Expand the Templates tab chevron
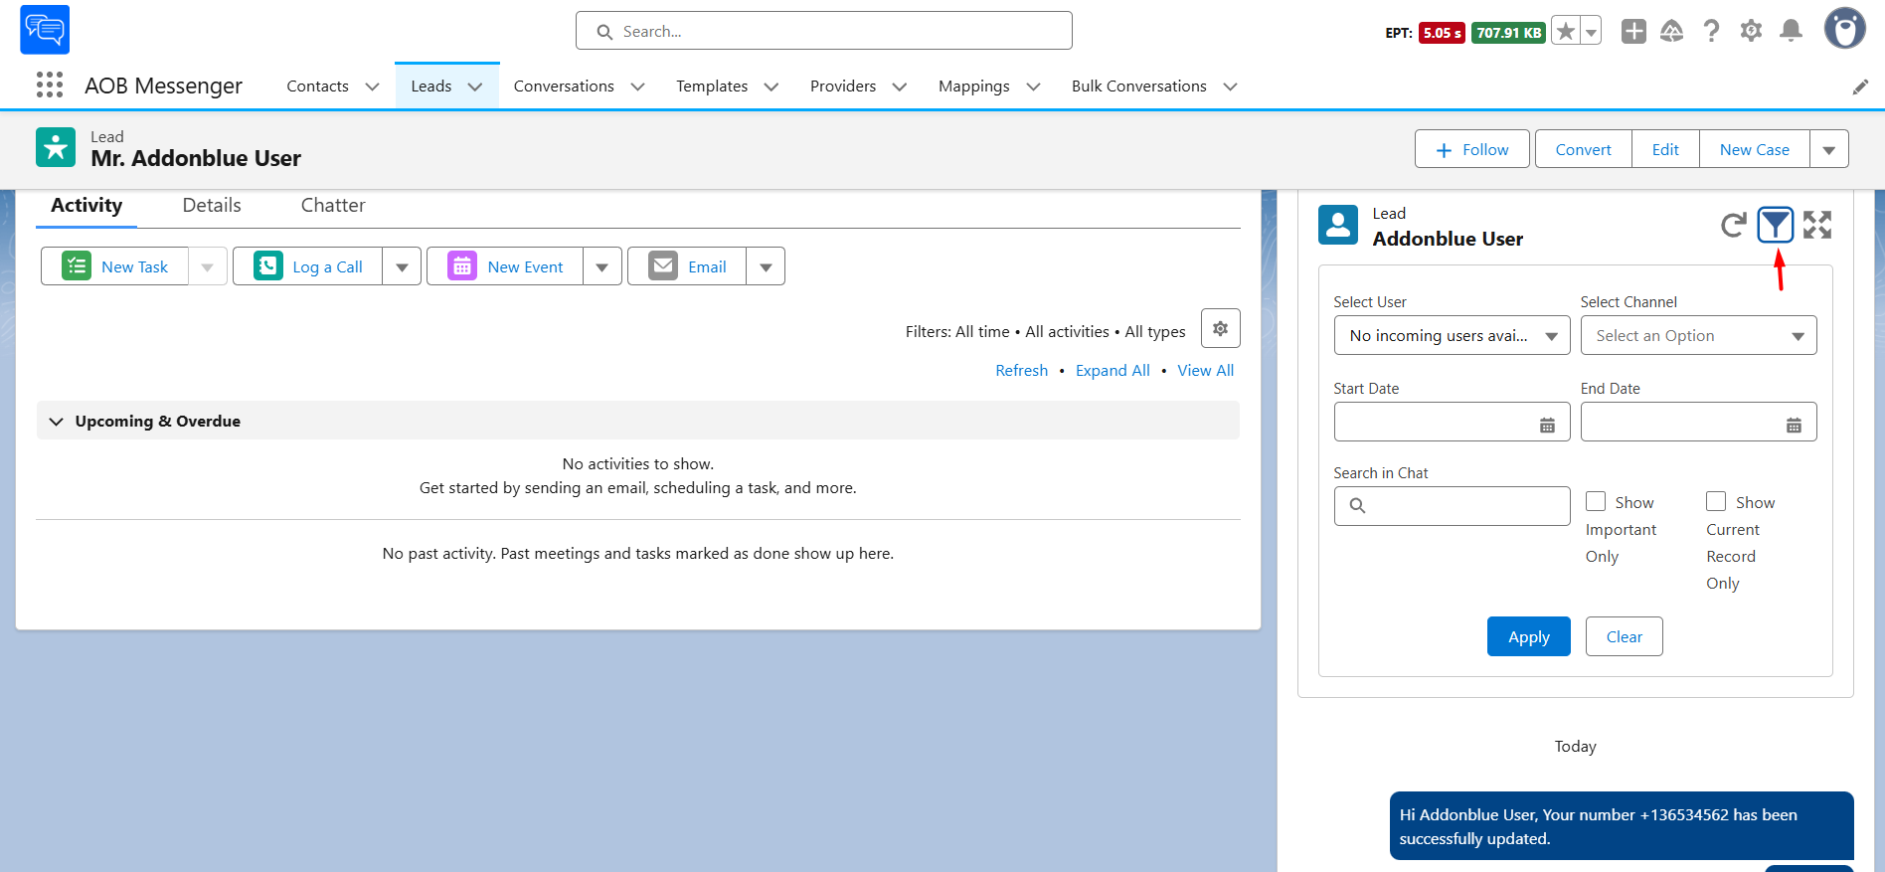This screenshot has width=1885, height=872. pyautogui.click(x=771, y=87)
